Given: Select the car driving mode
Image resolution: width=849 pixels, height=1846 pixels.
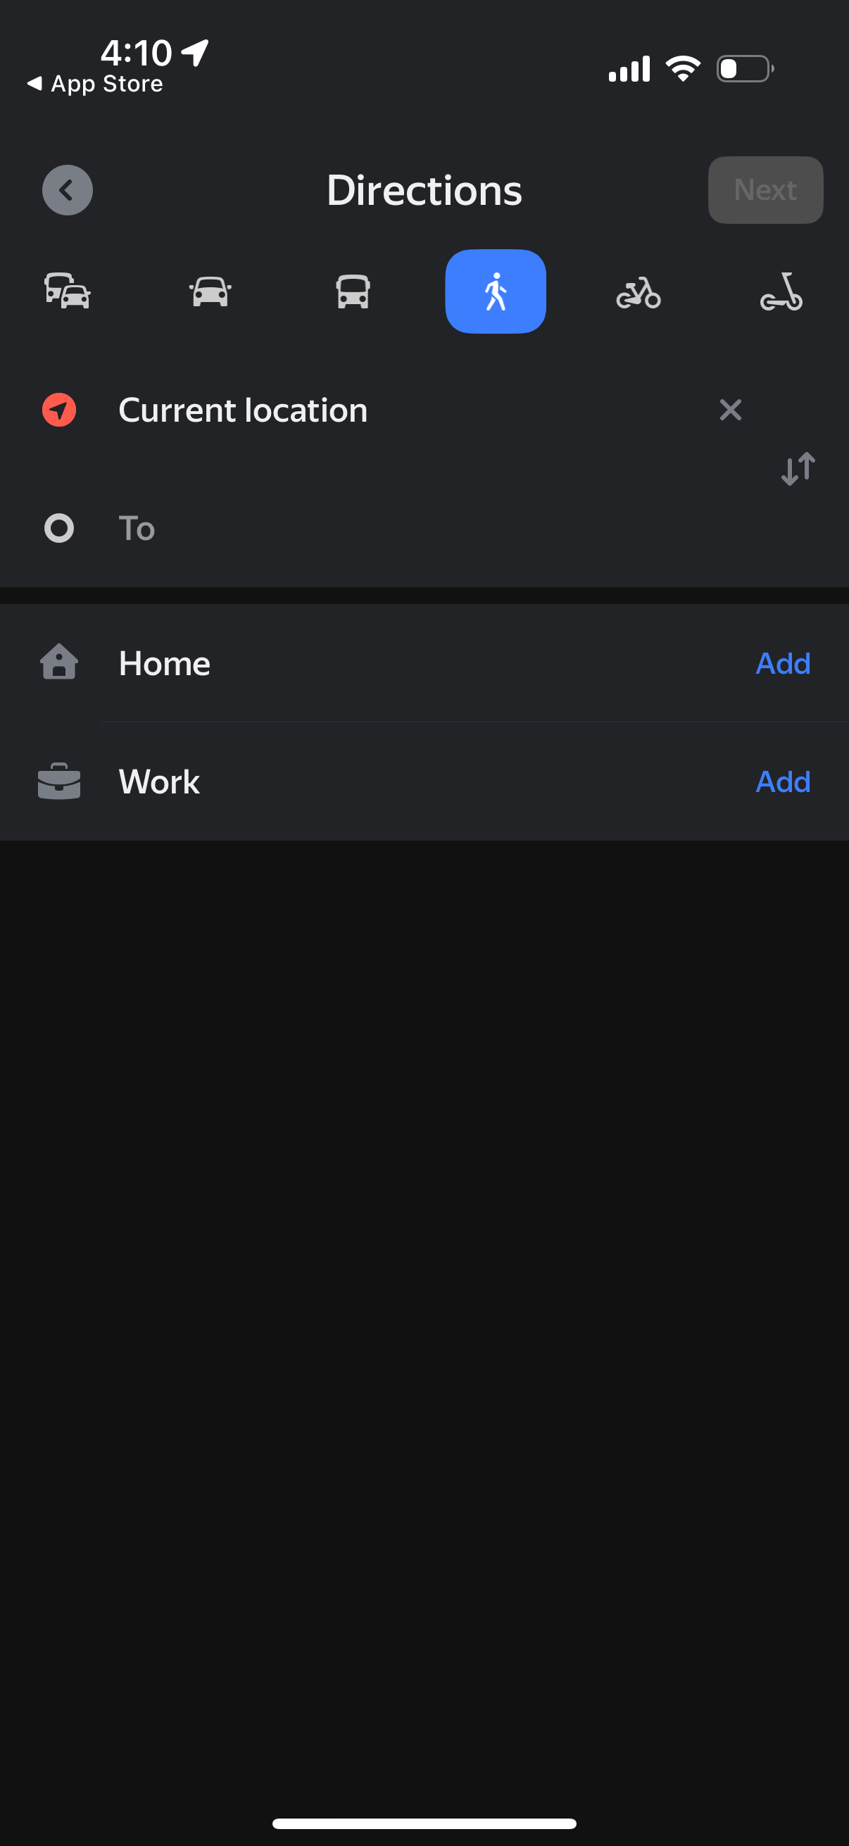Looking at the screenshot, I should coord(209,291).
